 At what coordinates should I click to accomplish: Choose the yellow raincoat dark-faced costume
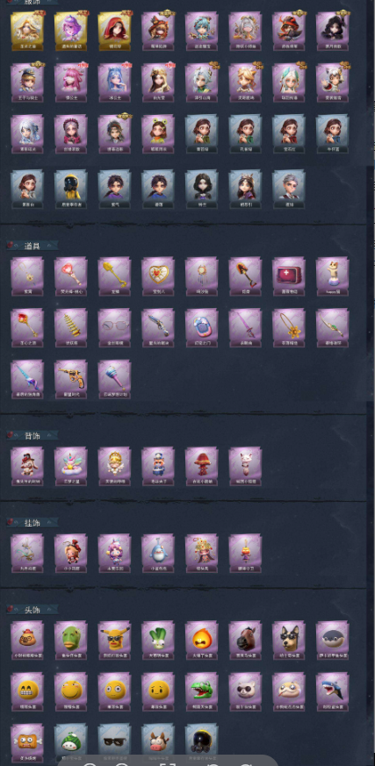point(71,189)
